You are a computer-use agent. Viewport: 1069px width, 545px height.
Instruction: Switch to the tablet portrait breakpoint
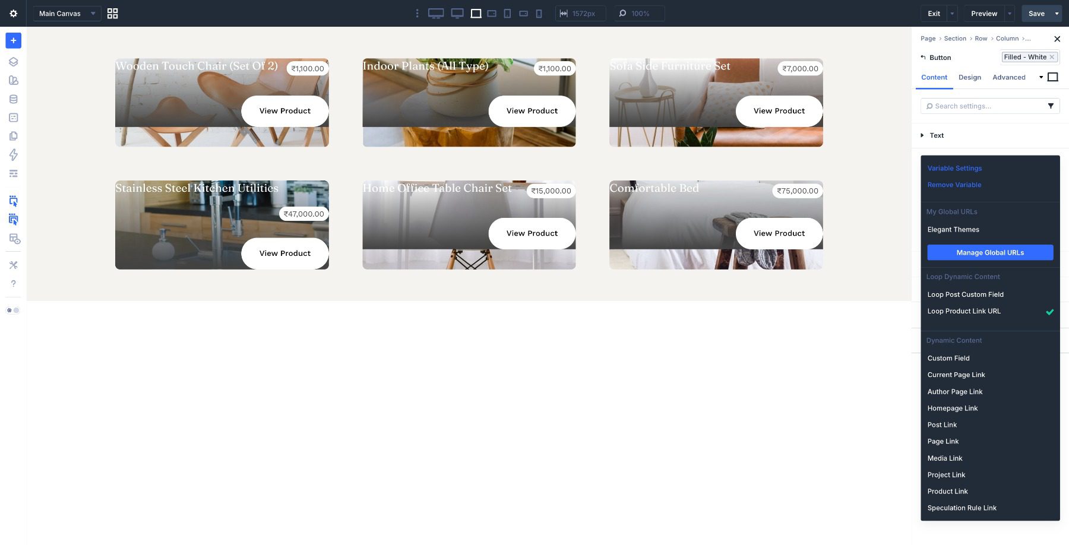(507, 13)
